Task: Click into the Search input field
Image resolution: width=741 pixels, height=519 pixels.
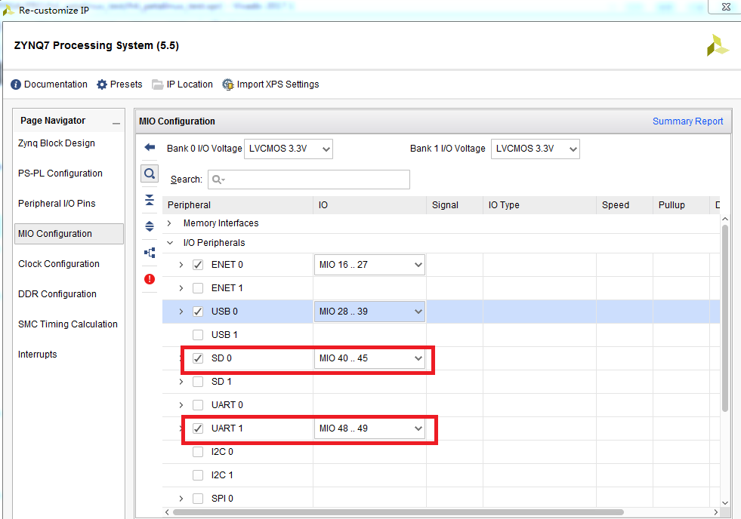Action: 309,180
